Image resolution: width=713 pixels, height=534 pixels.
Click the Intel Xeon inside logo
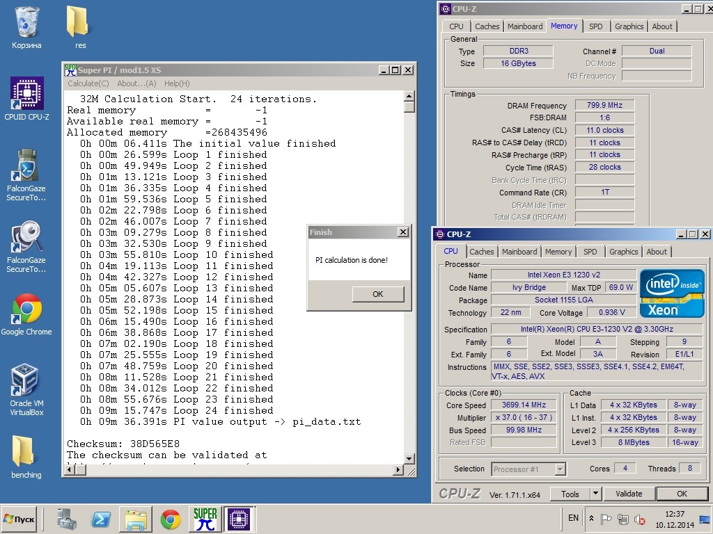pos(672,293)
